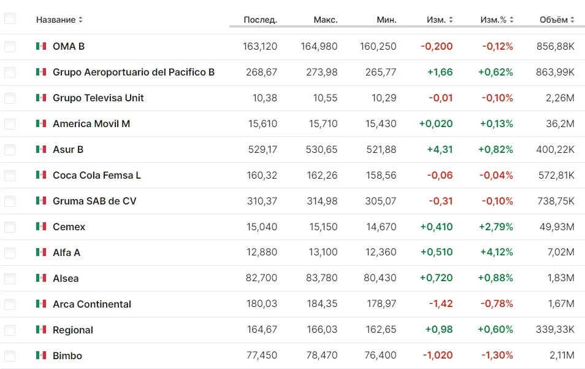Screen dimensions: 585x369
Task: Open the Alfa A stock link
Action: (x=66, y=252)
